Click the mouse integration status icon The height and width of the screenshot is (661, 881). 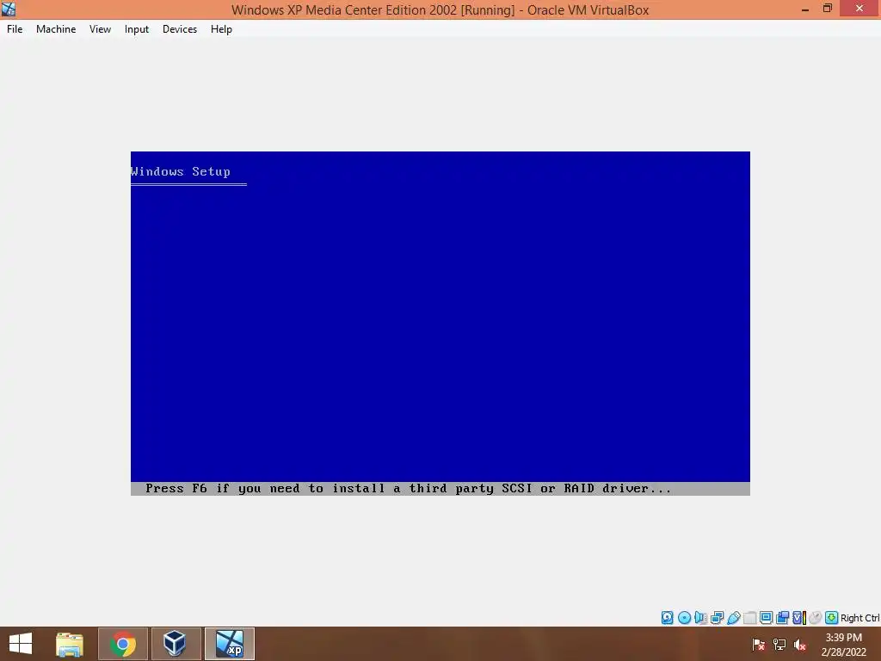point(816,618)
